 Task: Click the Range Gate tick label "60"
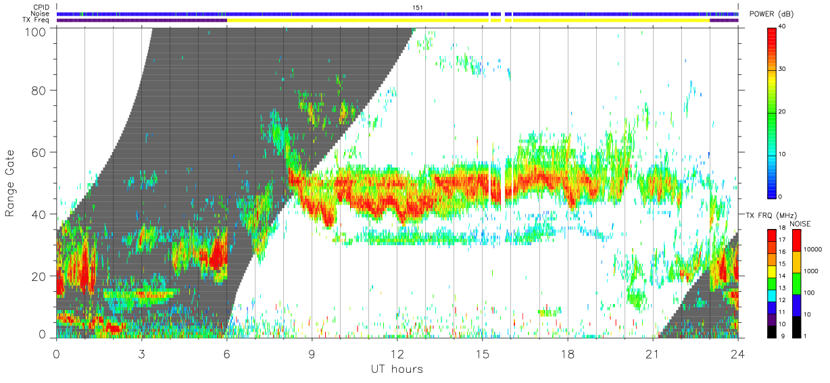(39, 152)
